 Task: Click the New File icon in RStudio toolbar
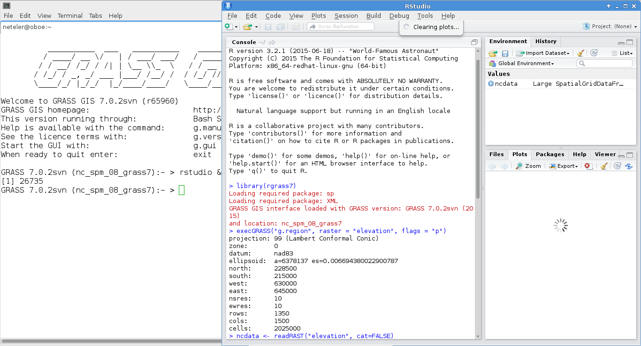point(228,27)
